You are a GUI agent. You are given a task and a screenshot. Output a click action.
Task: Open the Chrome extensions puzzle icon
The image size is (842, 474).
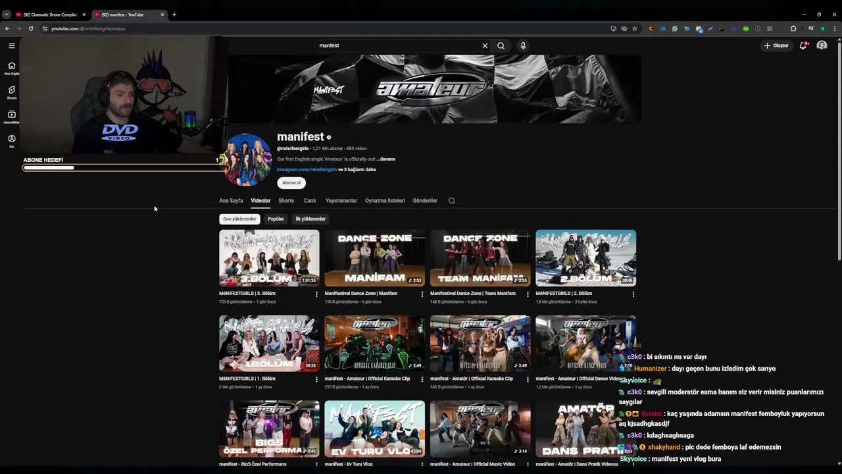793,28
